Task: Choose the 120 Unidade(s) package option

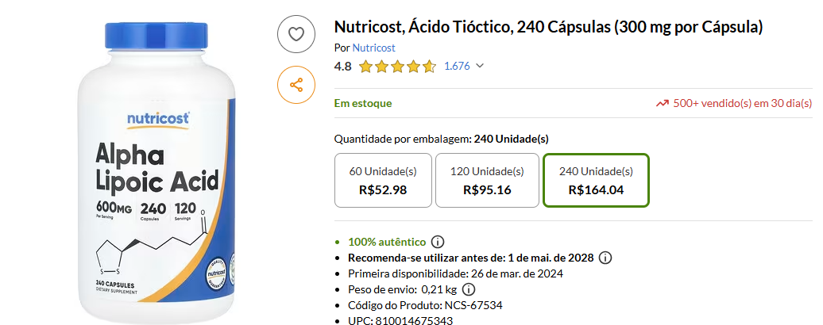Action: [487, 180]
